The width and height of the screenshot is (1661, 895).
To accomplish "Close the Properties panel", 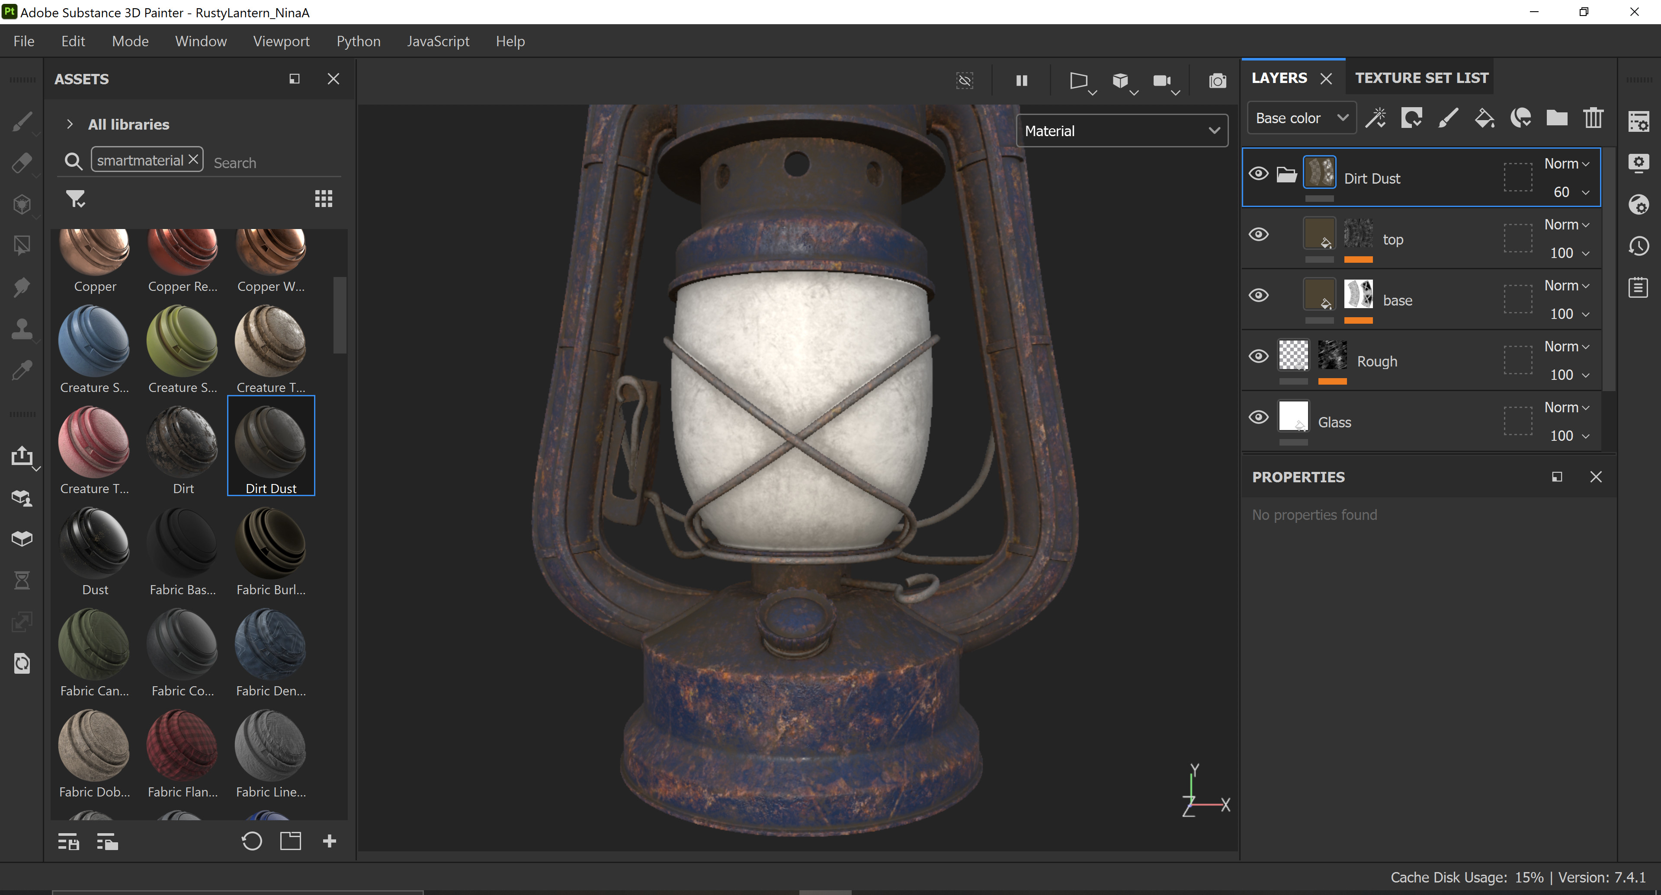I will (1596, 477).
